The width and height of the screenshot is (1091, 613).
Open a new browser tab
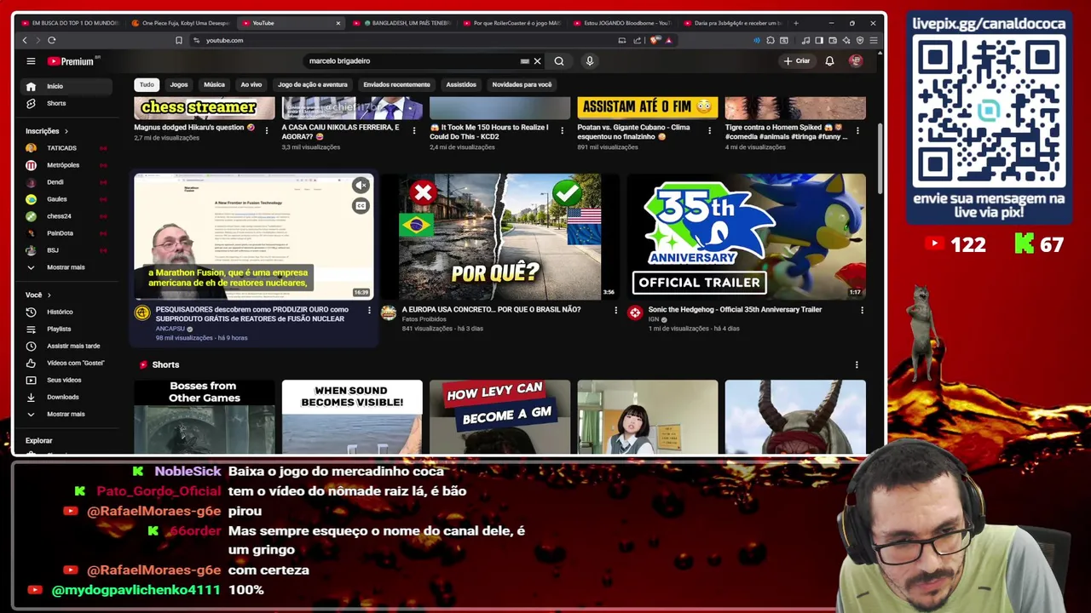796,23
